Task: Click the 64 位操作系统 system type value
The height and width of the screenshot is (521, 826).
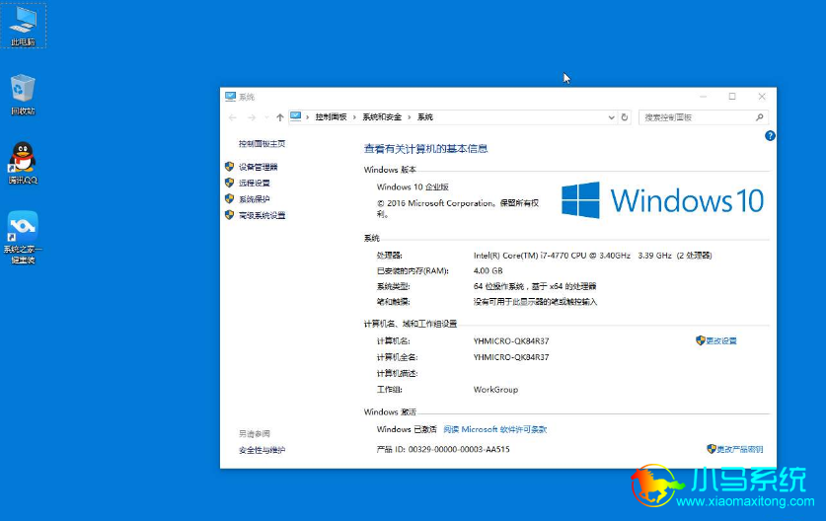Action: click(535, 286)
